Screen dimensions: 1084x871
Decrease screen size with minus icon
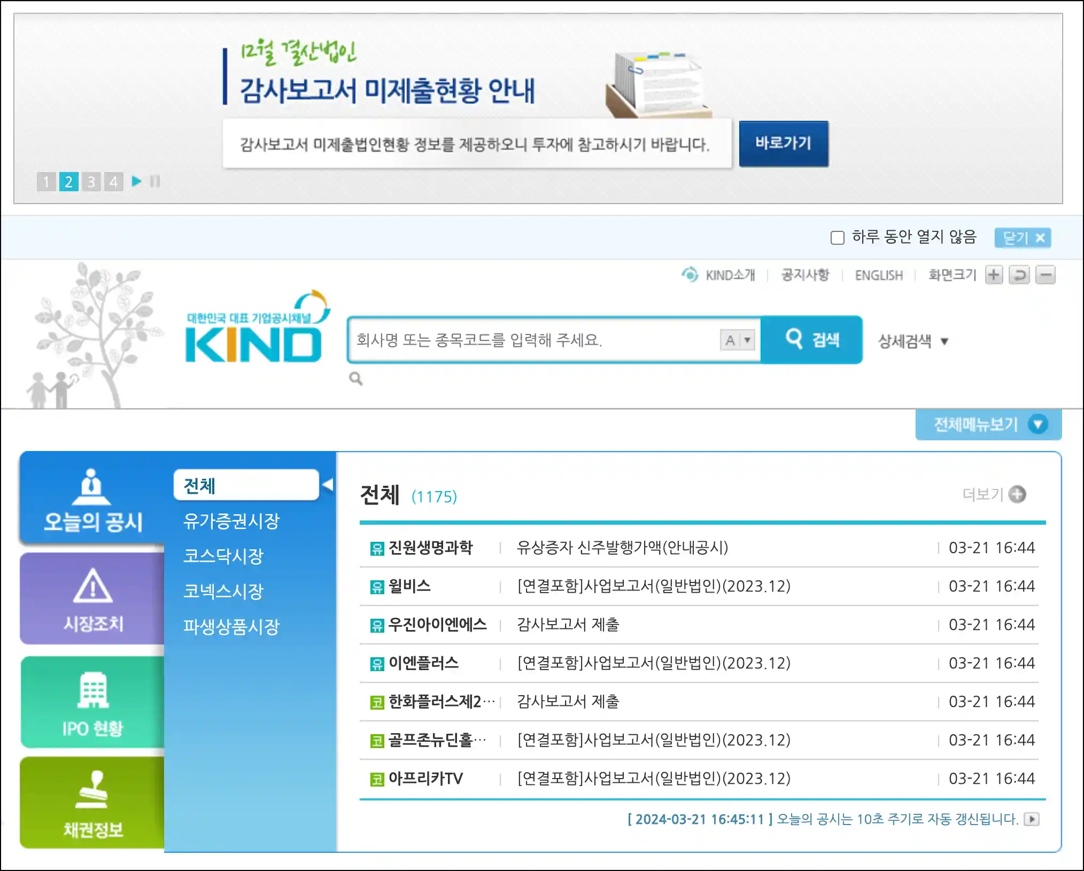click(1046, 275)
